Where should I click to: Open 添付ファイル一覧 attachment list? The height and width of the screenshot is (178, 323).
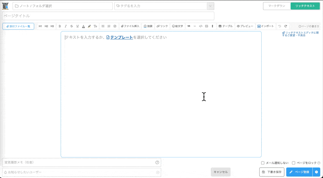point(18,26)
